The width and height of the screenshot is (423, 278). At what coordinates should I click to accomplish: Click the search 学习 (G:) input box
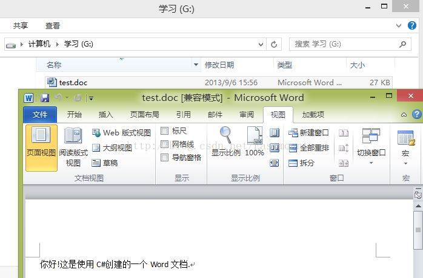click(x=350, y=44)
